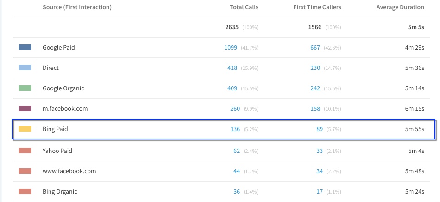Image resolution: width=440 pixels, height=202 pixels.
Task: Sort by Average Duration column header
Action: (x=400, y=7)
